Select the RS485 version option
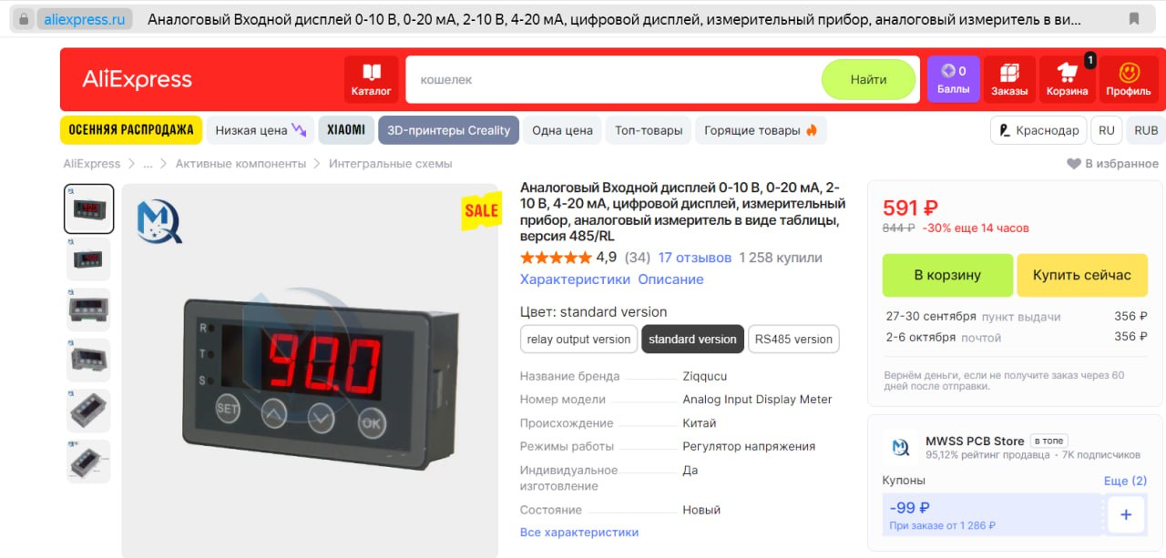This screenshot has width=1166, height=558. (793, 340)
